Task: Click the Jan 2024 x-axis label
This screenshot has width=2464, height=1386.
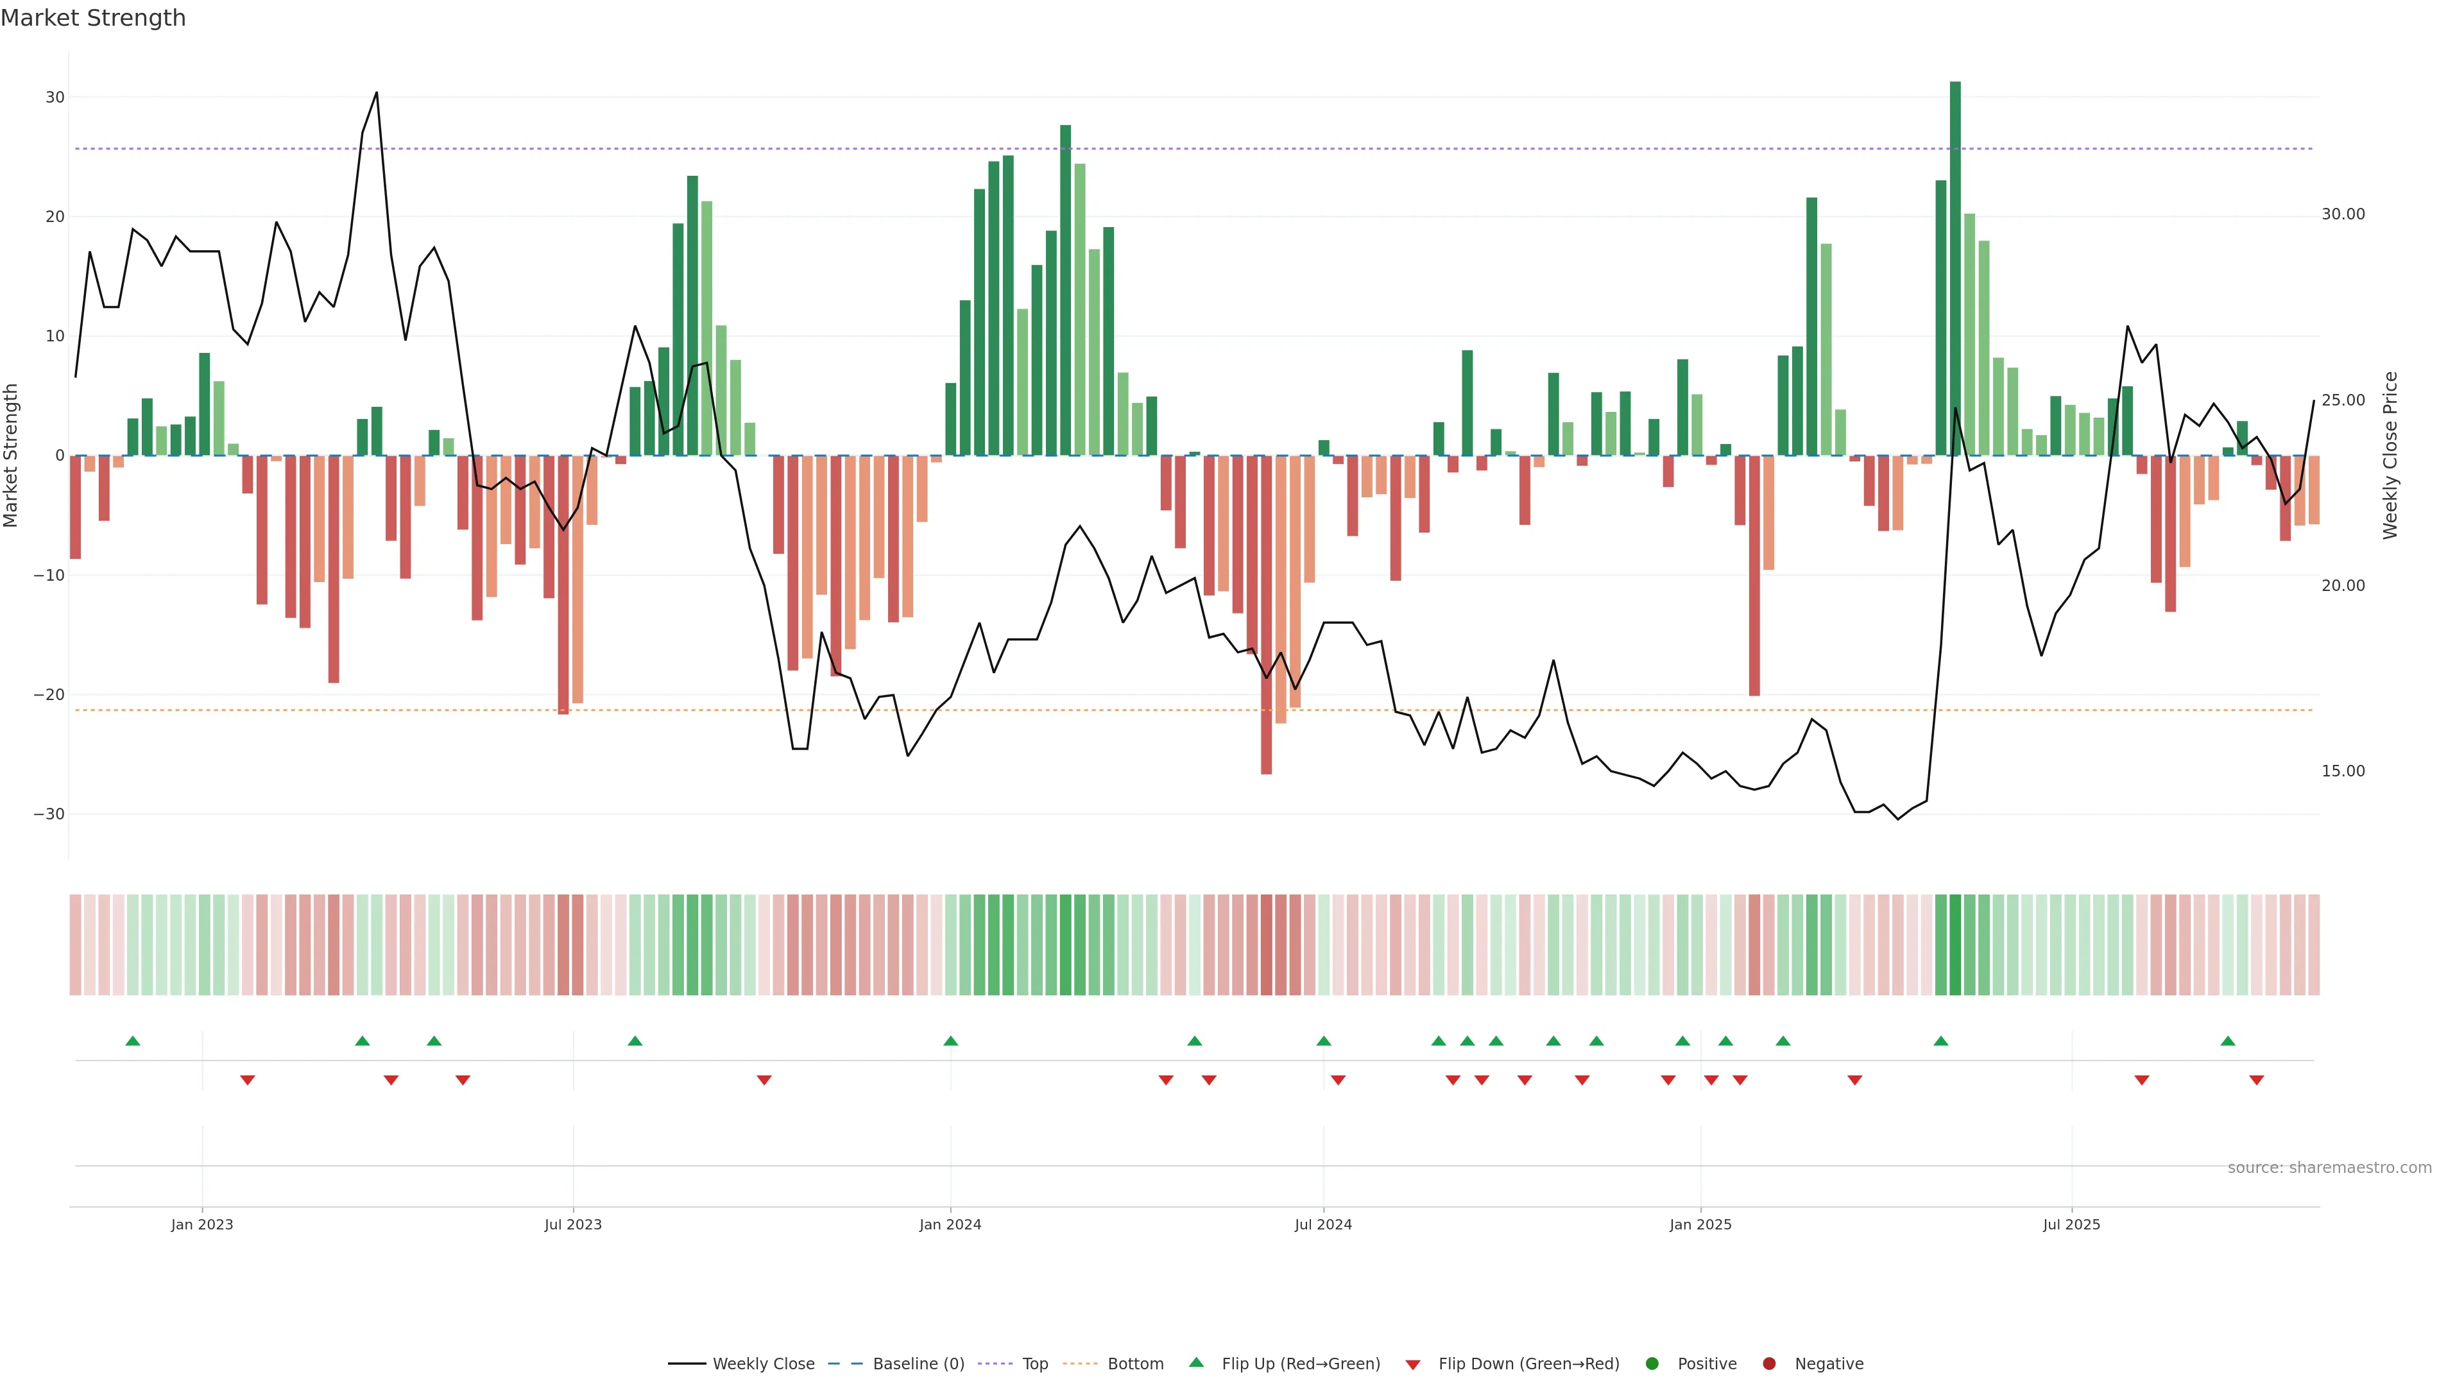Action: 950,1224
